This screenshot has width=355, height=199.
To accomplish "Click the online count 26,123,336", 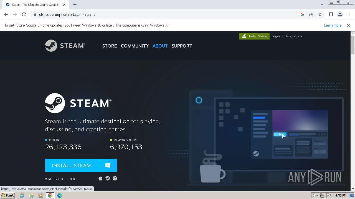I will [x=63, y=147].
